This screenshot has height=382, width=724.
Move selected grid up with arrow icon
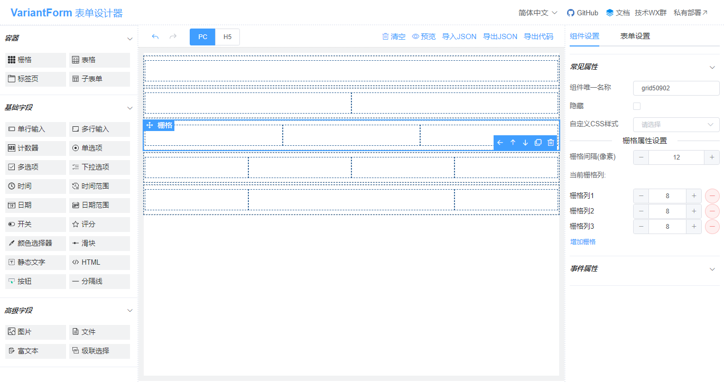(513, 143)
